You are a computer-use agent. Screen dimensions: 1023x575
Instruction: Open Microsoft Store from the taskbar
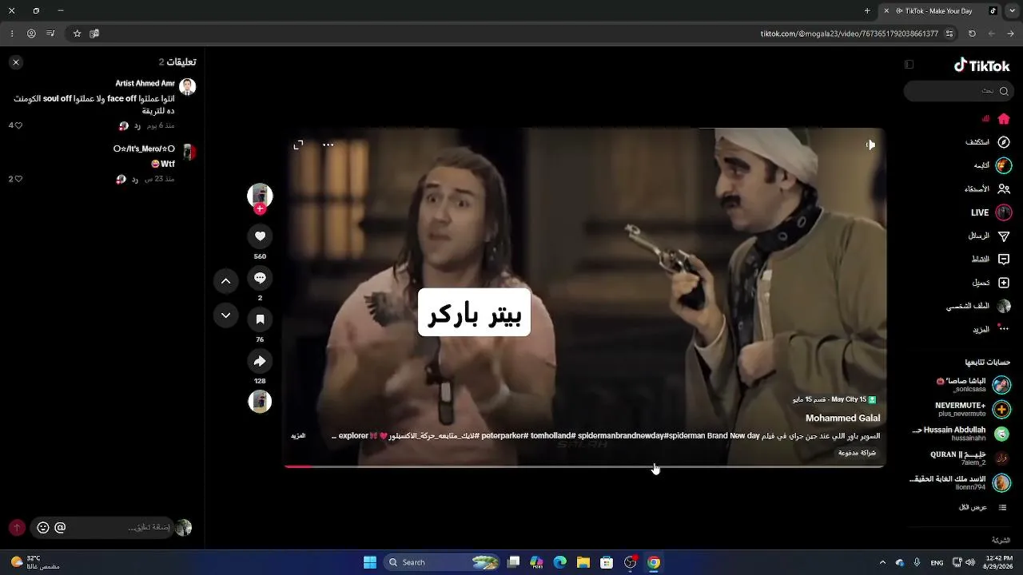click(x=607, y=562)
